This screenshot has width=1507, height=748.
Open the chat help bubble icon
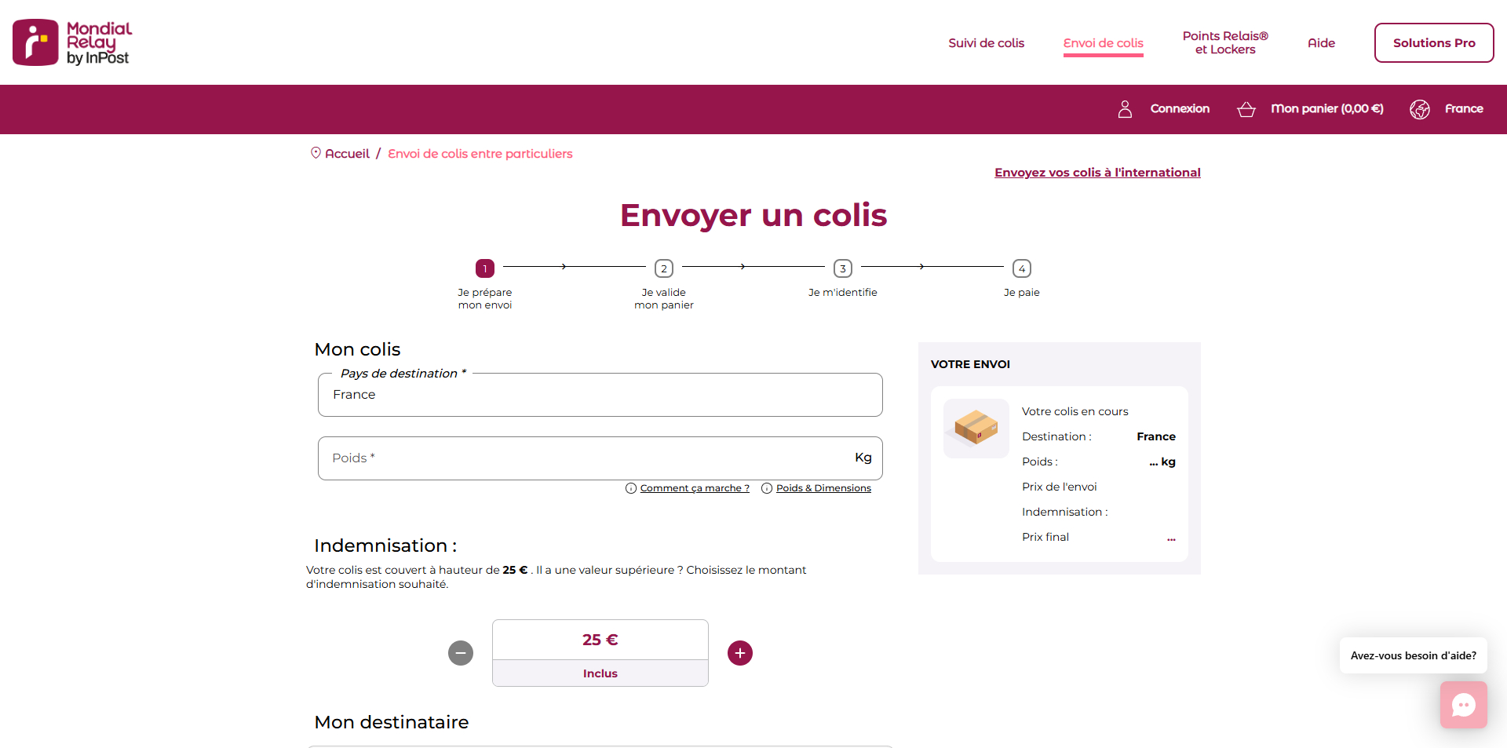(1464, 705)
